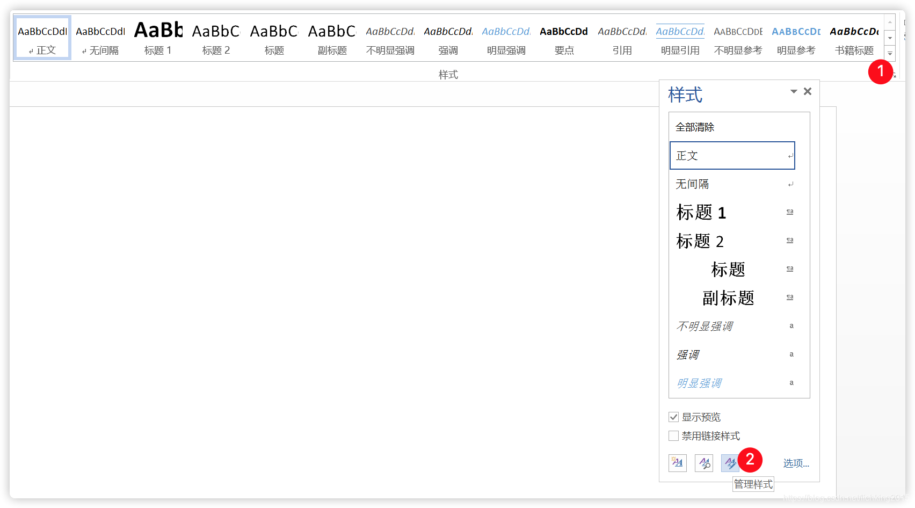The image size is (915, 508).
Task: Click the character mark beside 明显强调
Action: 791,383
